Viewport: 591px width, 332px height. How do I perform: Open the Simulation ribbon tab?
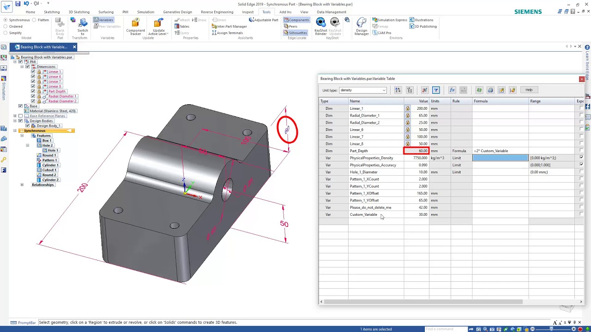point(145,12)
